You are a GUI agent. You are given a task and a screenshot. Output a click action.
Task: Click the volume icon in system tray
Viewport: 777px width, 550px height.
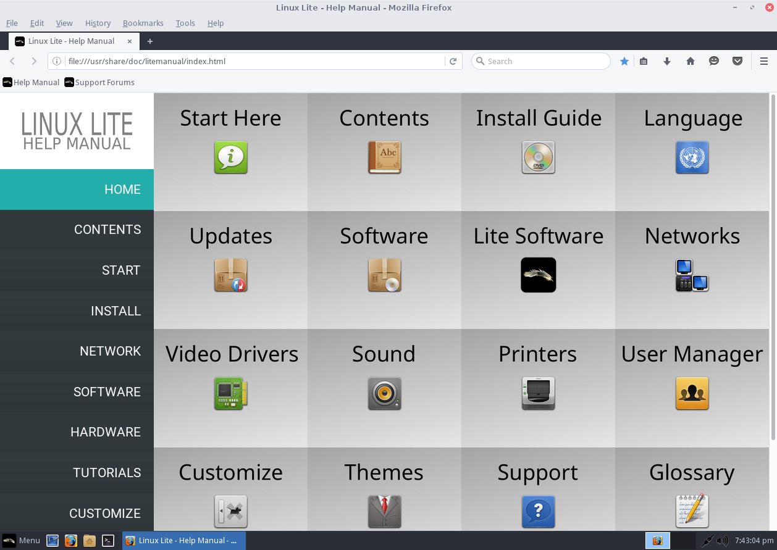(x=722, y=541)
